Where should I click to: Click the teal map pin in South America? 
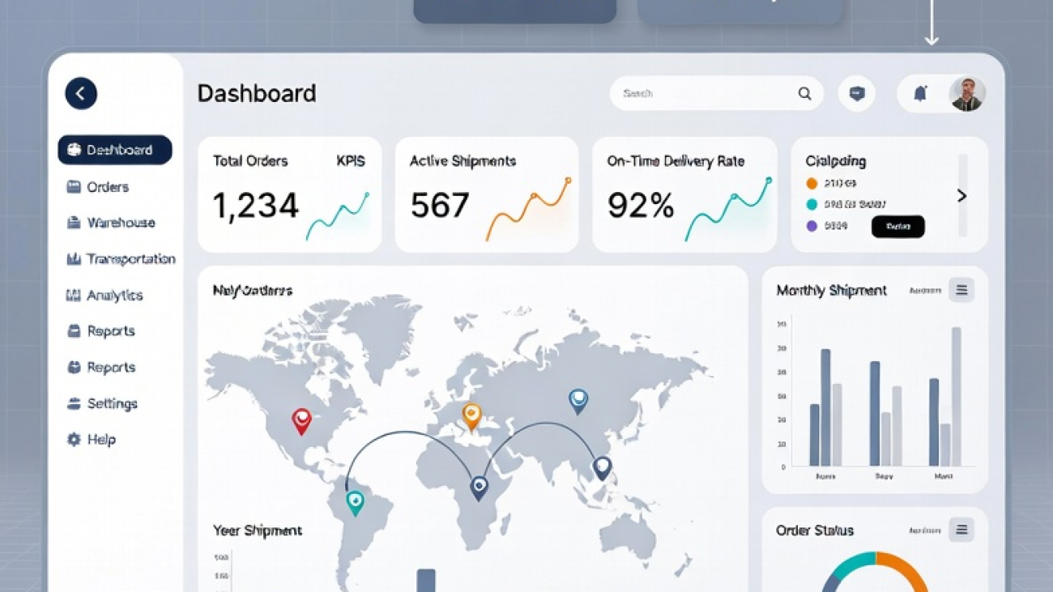pyautogui.click(x=355, y=502)
